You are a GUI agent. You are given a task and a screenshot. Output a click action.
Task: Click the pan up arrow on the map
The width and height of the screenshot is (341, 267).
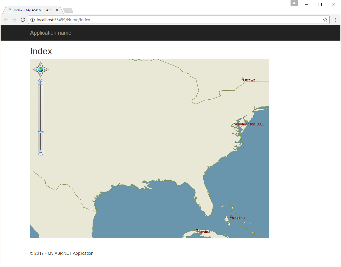coord(41,64)
